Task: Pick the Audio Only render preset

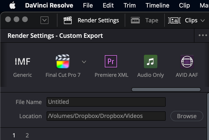Action: 150,62
